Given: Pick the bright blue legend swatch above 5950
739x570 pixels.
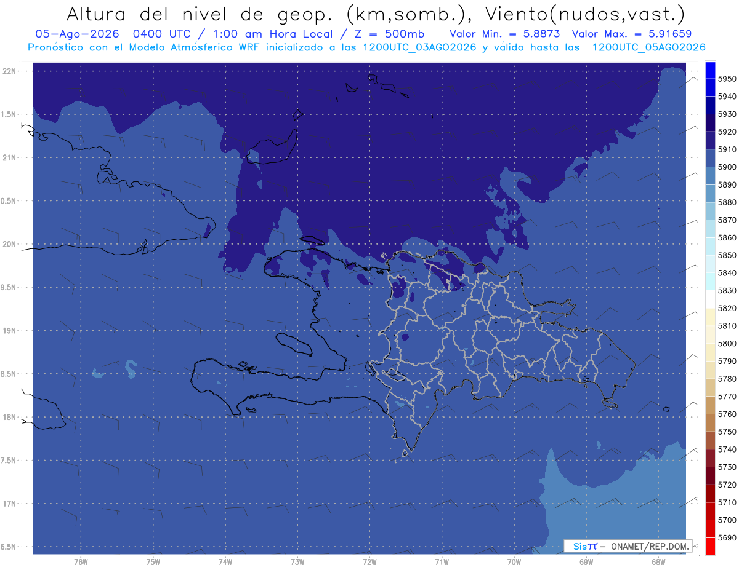Looking at the screenshot, I should pyautogui.click(x=710, y=70).
